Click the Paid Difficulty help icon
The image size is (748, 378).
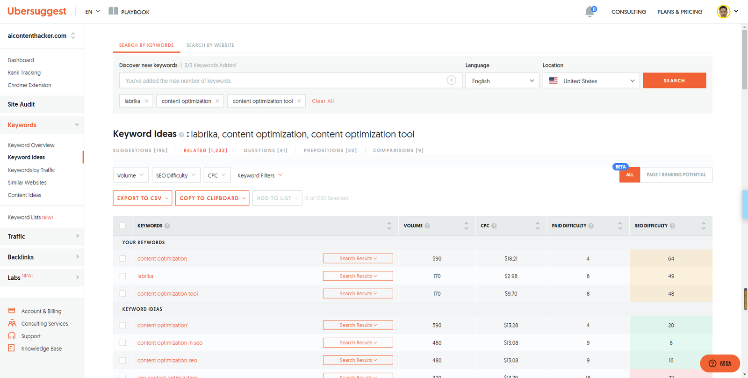[591, 226]
